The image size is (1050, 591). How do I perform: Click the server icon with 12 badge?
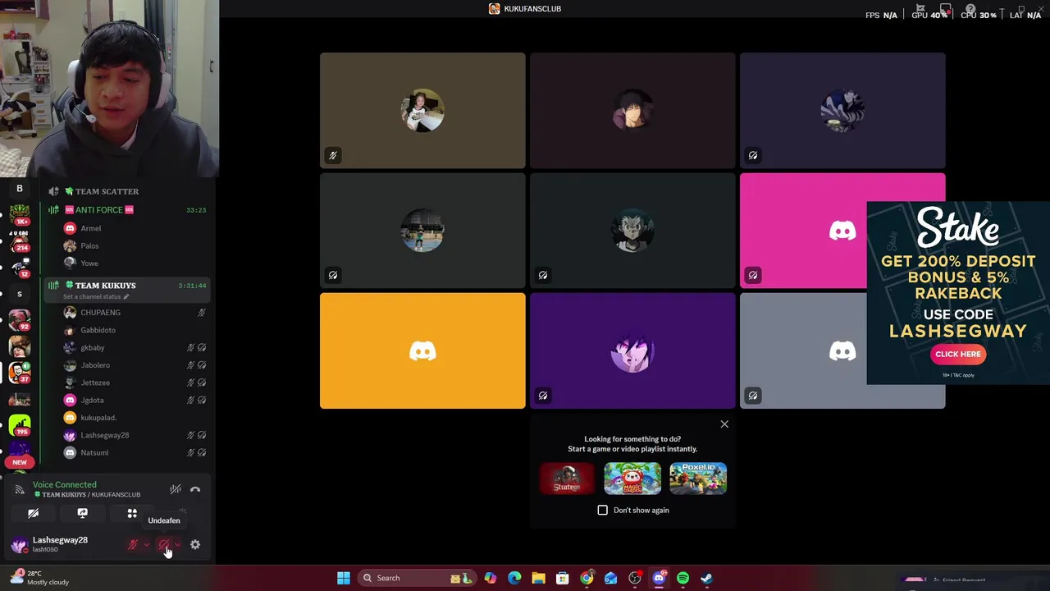click(20, 268)
